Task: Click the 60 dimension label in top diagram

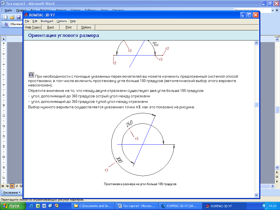Action: click(x=156, y=44)
